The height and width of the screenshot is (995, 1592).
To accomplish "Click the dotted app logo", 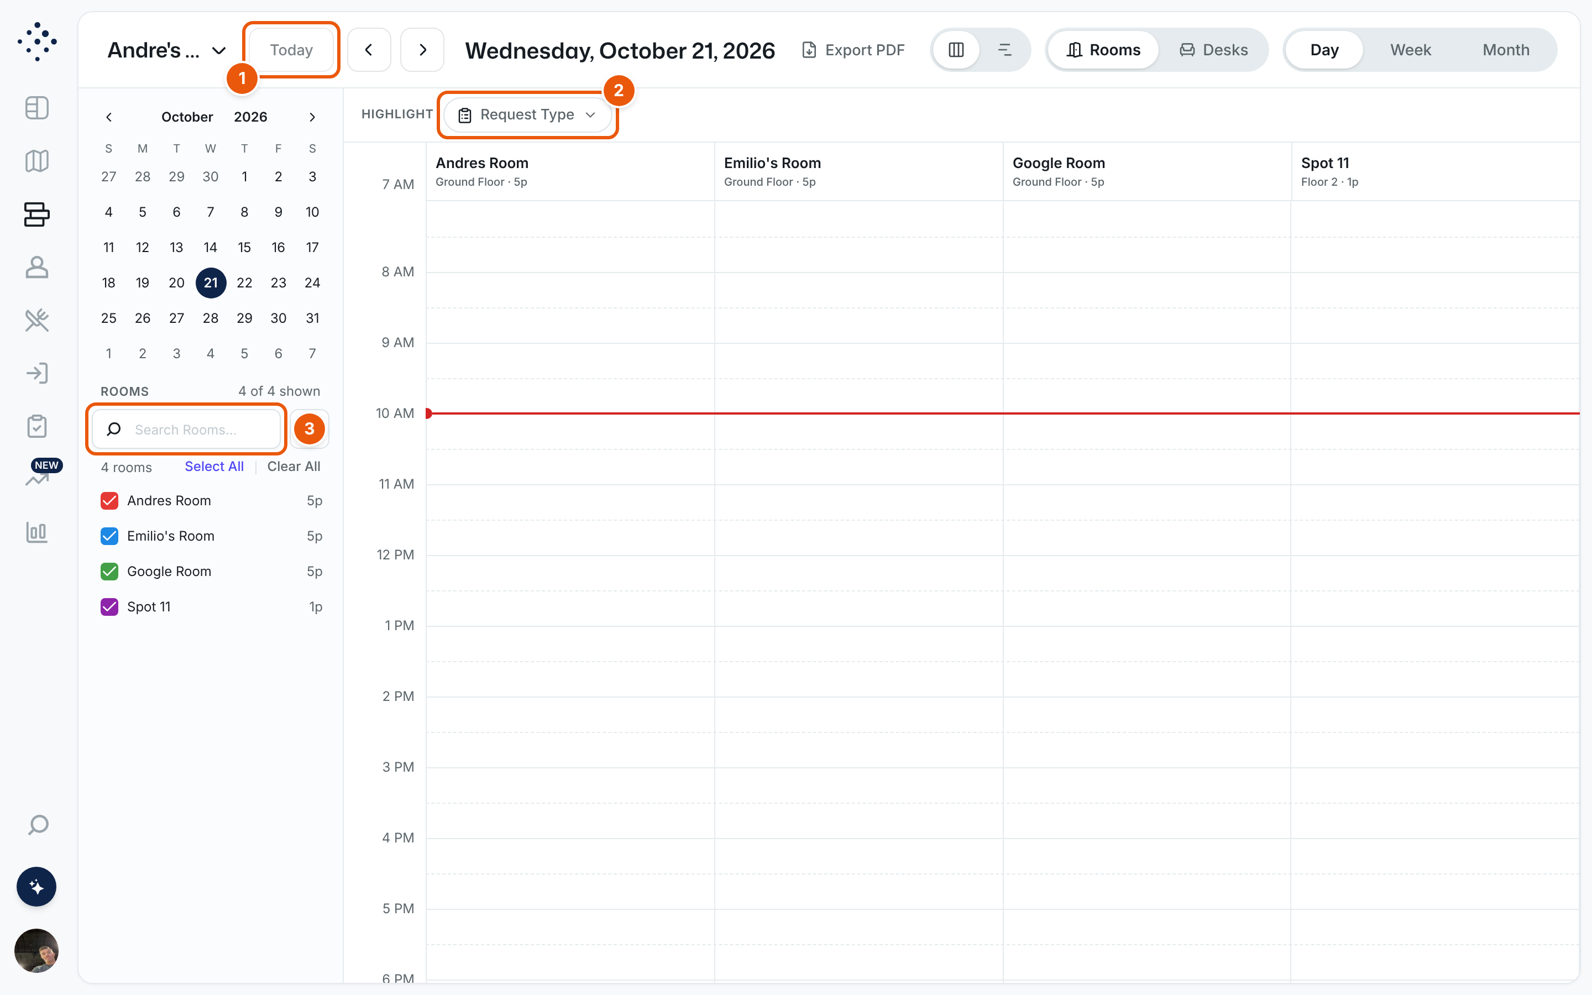I will [x=37, y=42].
